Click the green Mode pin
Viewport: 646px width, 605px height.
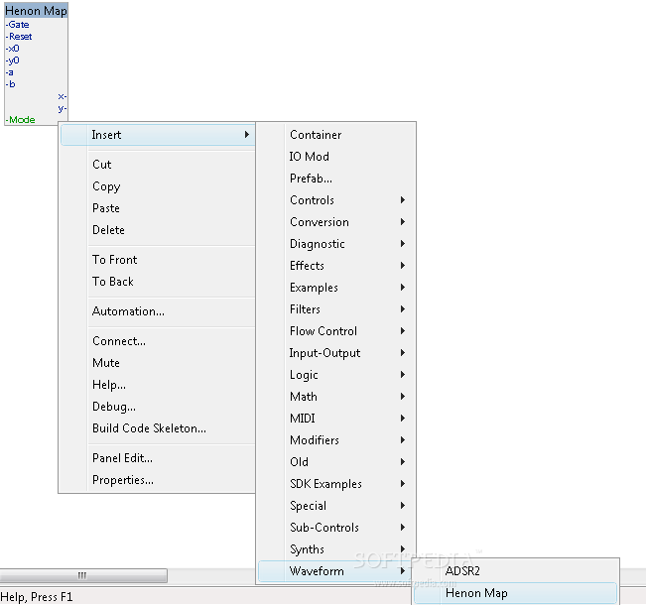(x=20, y=120)
